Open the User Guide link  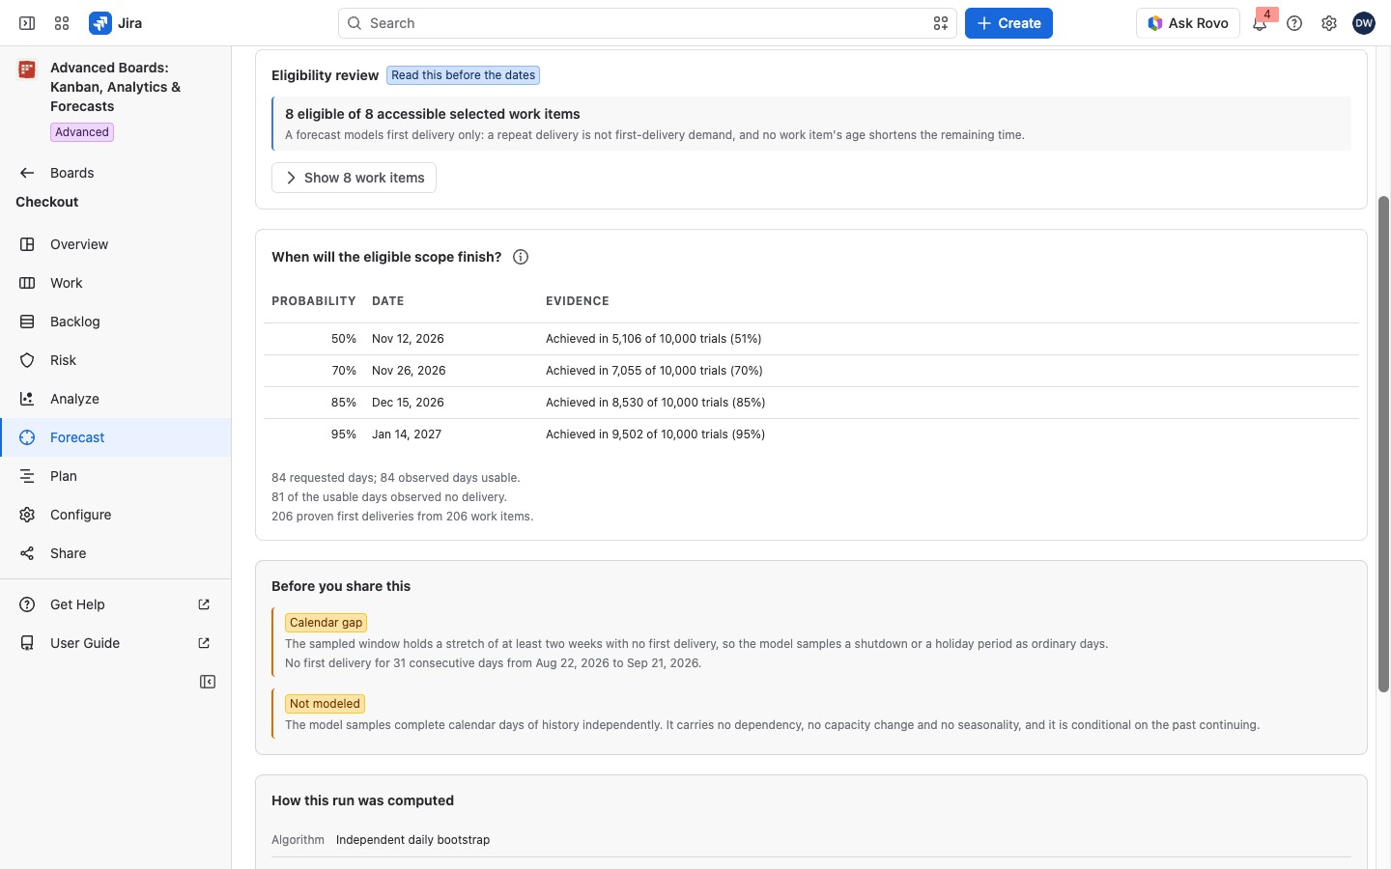(115, 643)
